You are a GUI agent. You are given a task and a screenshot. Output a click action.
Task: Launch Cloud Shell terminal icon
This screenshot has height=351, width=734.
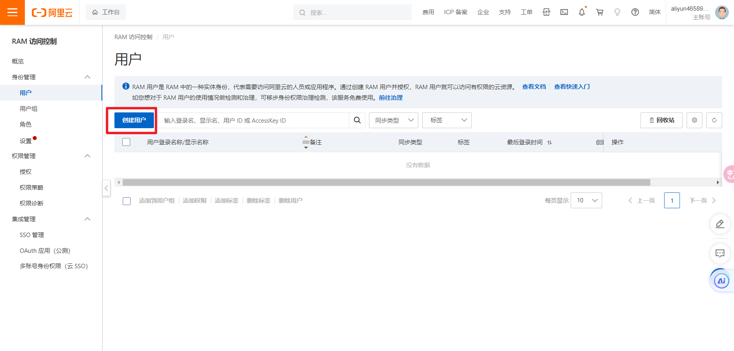[x=564, y=12]
